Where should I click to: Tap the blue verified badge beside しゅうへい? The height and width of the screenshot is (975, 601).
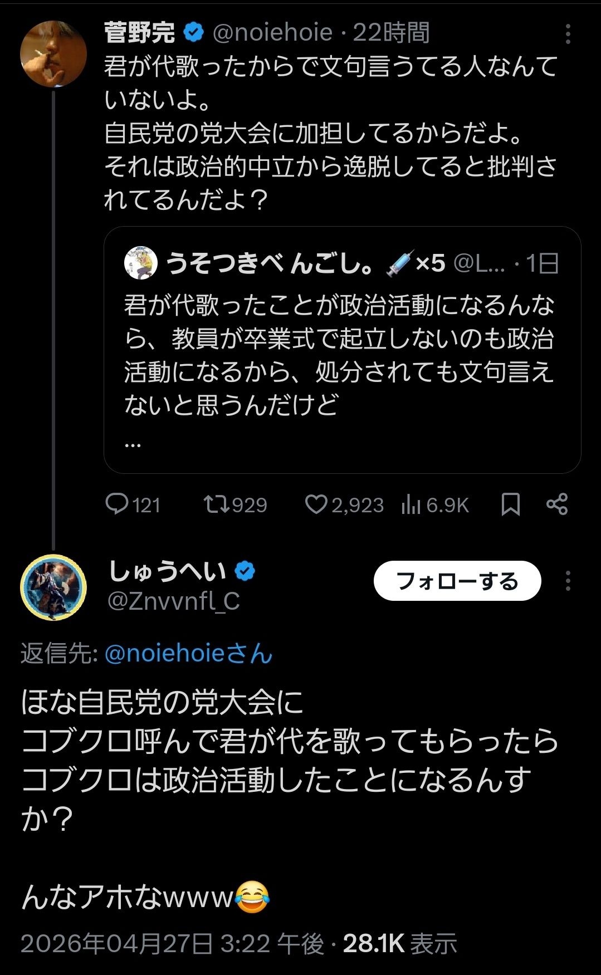[x=245, y=571]
